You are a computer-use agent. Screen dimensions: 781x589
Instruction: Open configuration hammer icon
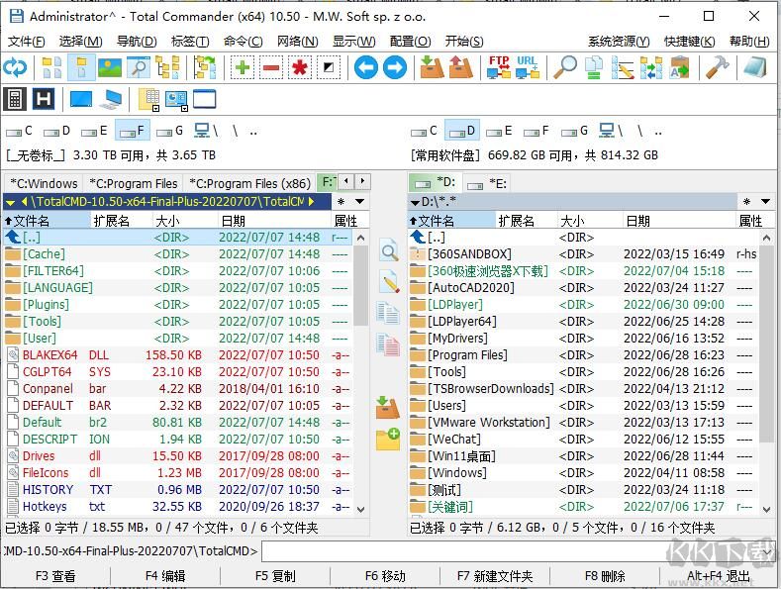point(718,67)
